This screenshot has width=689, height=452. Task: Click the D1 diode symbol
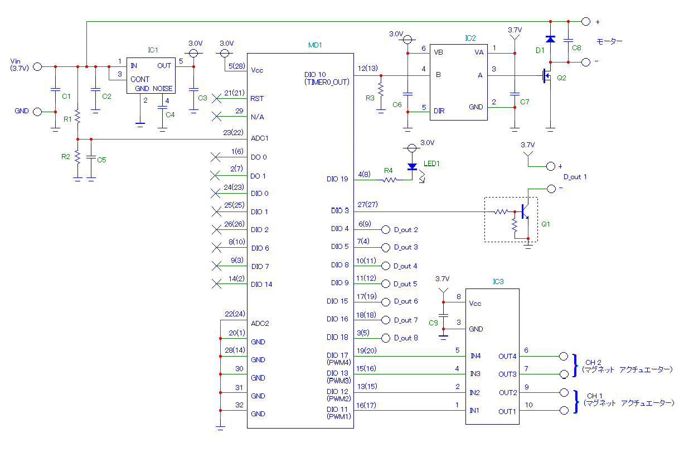coord(551,39)
